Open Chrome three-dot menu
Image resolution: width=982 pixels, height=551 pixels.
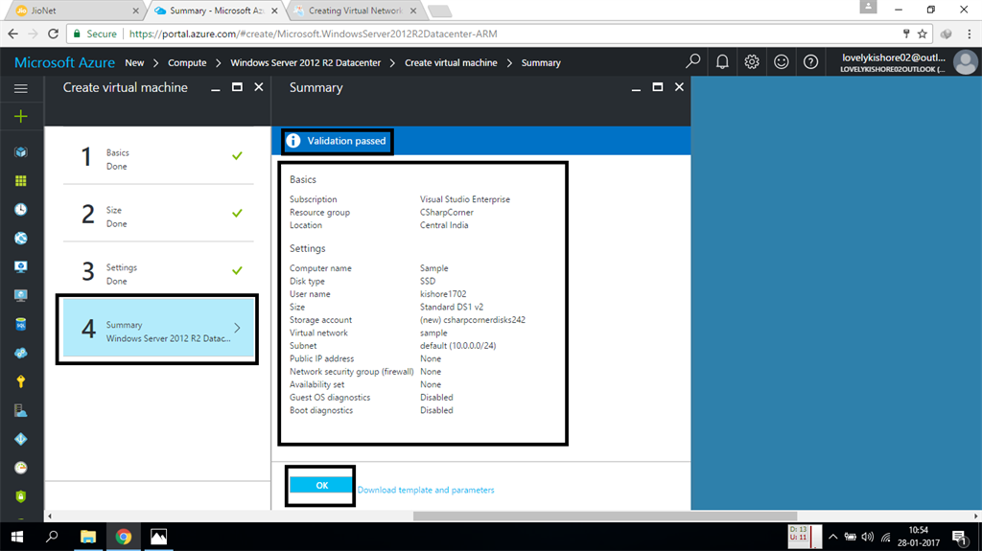(x=970, y=34)
